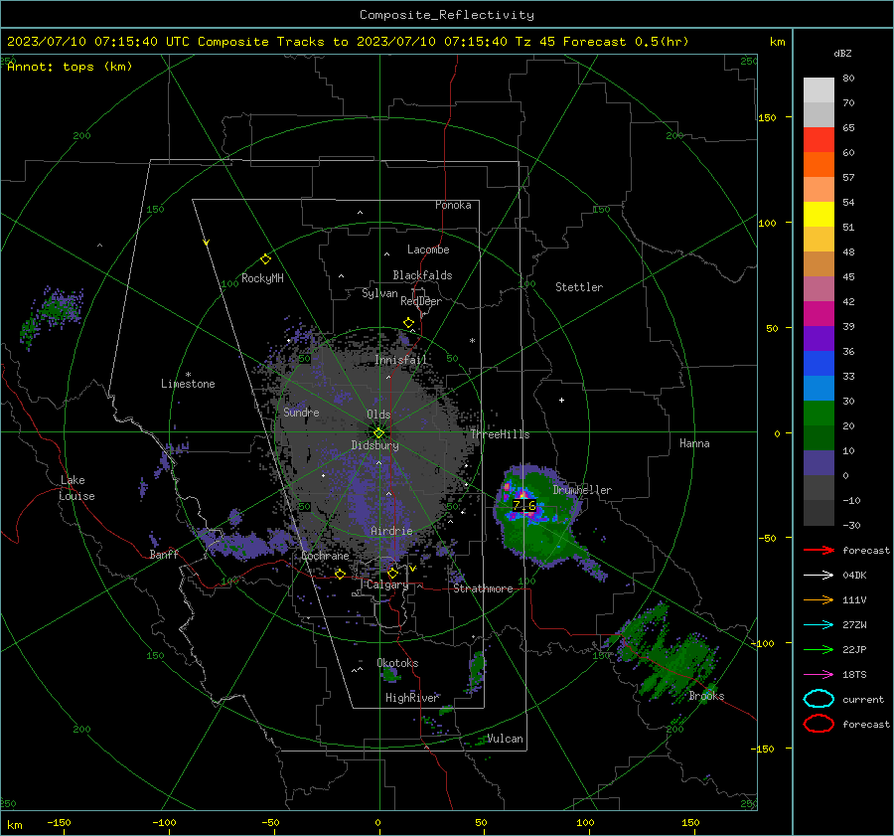
Task: Click the Sundre city label
Action: [x=301, y=412]
